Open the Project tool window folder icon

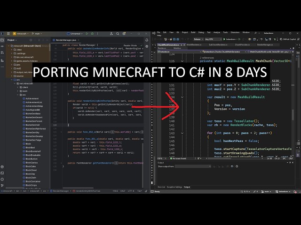tap(2, 40)
